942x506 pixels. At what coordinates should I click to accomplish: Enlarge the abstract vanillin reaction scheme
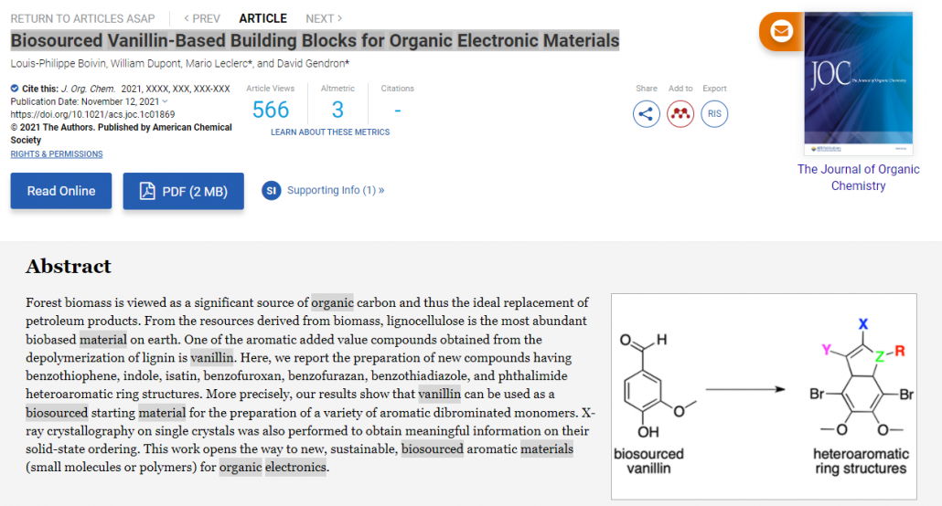pyautogui.click(x=764, y=396)
